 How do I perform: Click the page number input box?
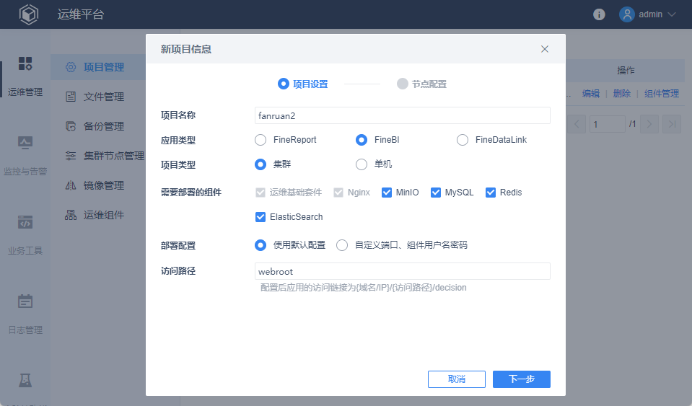[x=608, y=124]
